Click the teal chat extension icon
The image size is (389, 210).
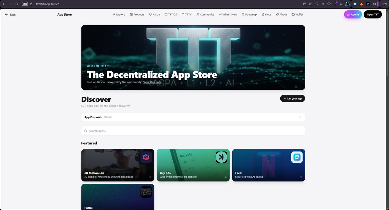click(x=355, y=4)
